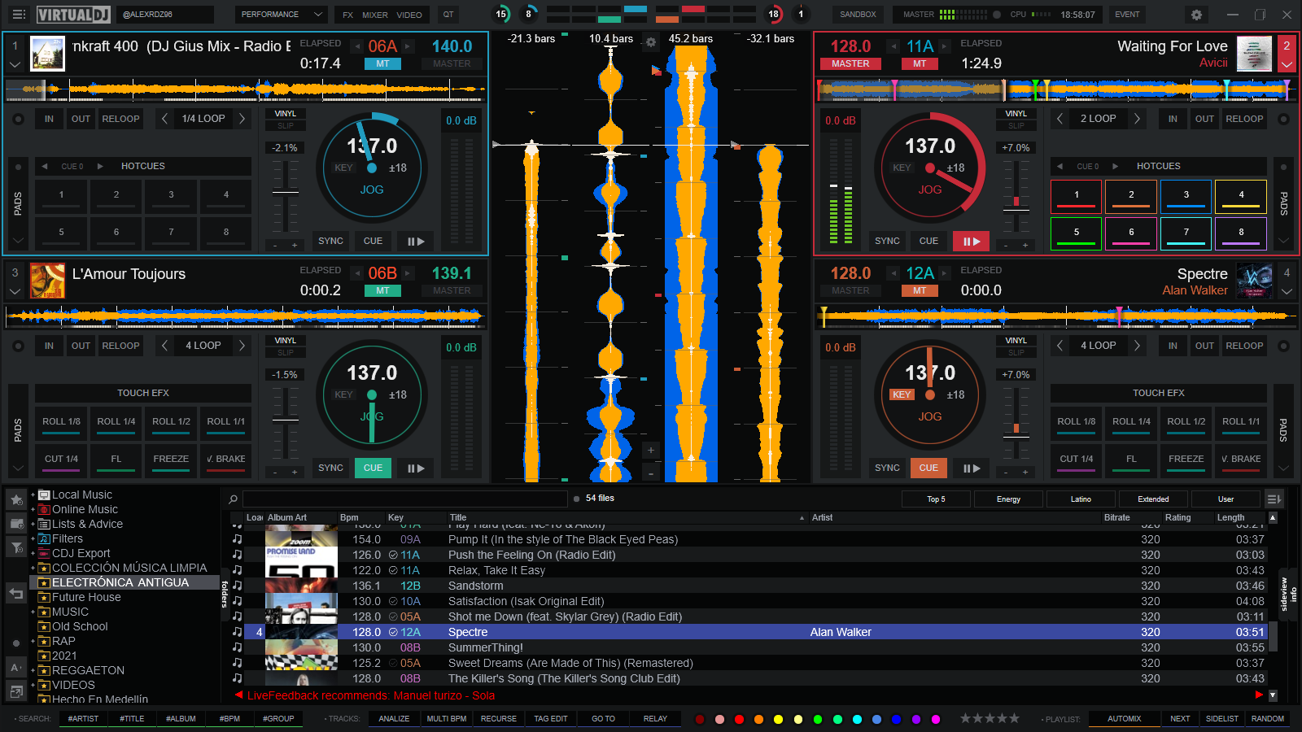Expand the Local Music folder
Viewport: 1302px width, 732px height.
click(33, 495)
